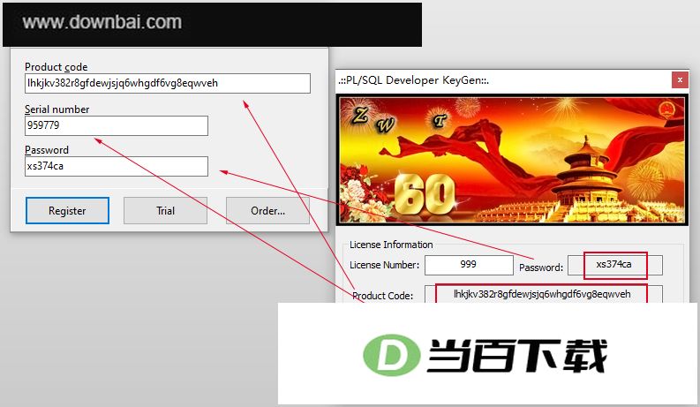The height and width of the screenshot is (407, 700).
Task: Click the www.downbai.com watermark text
Action: pos(102,22)
